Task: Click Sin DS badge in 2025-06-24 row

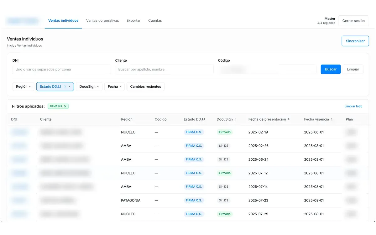Action: 223,159
